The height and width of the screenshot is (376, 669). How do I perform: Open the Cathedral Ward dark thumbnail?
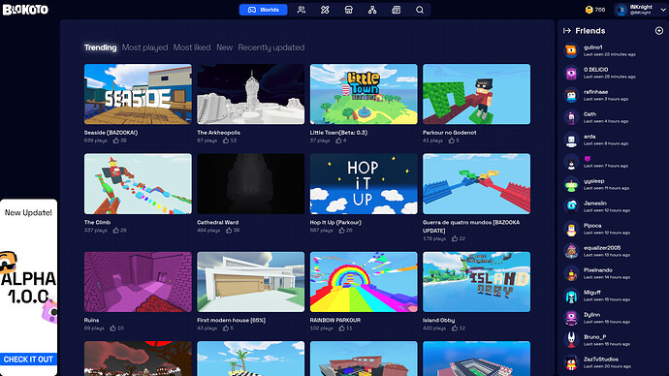tap(251, 184)
